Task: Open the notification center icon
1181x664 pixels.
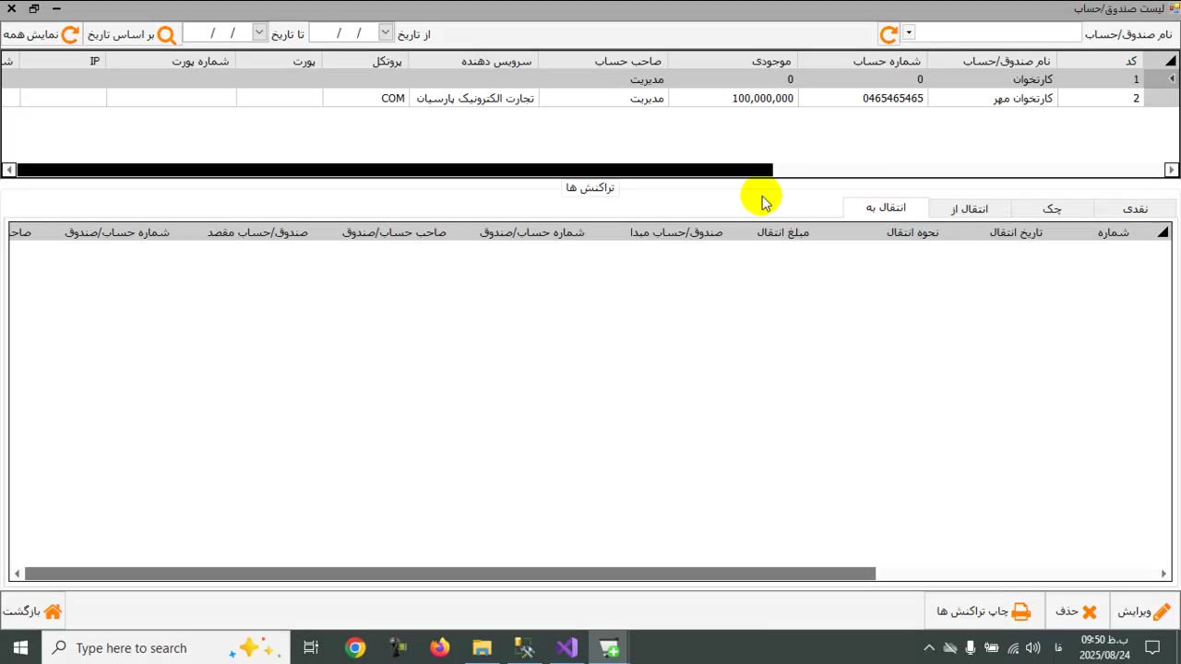Action: [x=1152, y=647]
